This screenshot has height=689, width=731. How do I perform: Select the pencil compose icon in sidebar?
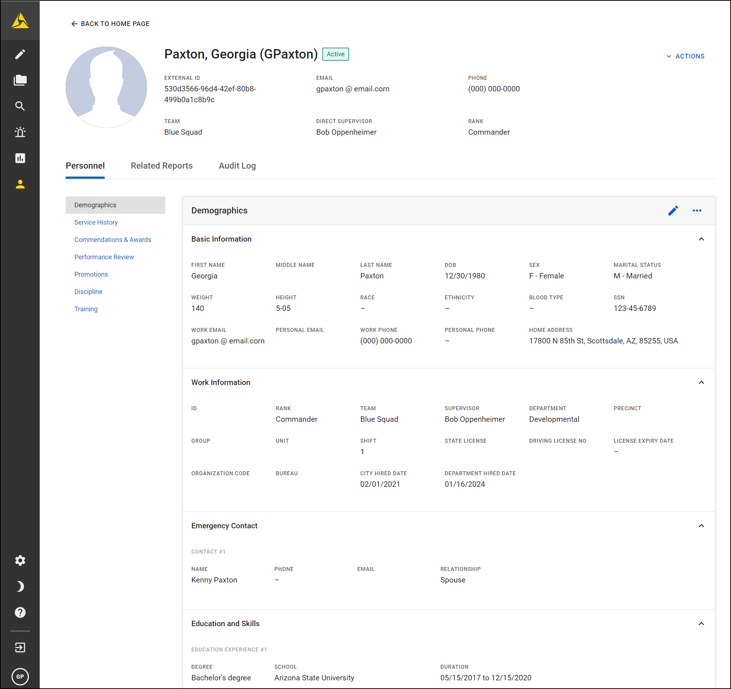coord(20,54)
